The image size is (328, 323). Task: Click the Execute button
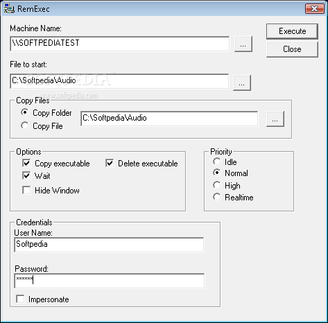tap(292, 31)
